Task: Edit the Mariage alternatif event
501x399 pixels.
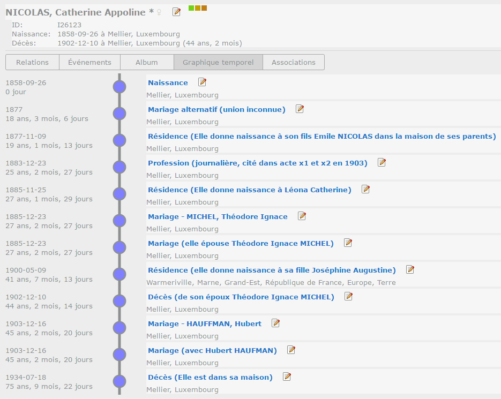Action: click(300, 109)
